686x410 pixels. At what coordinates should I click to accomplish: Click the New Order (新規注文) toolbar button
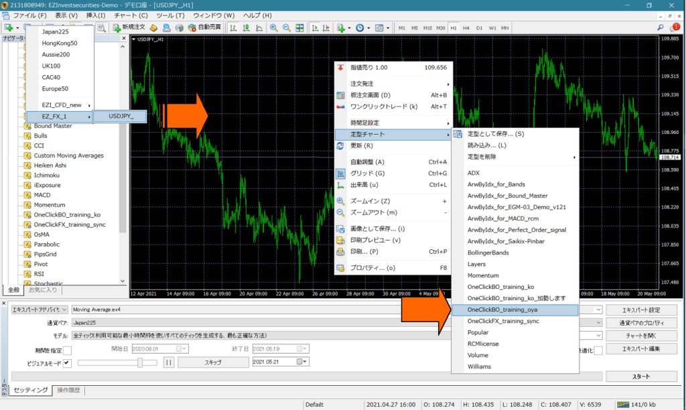tap(128, 28)
